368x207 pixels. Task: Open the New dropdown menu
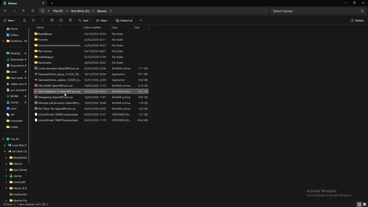point(10,20)
